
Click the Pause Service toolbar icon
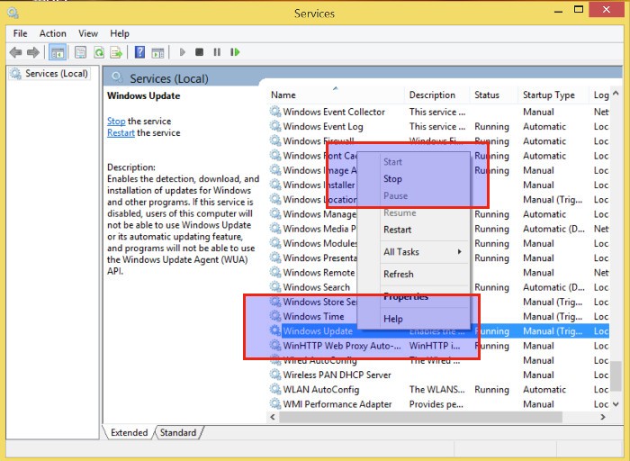217,52
